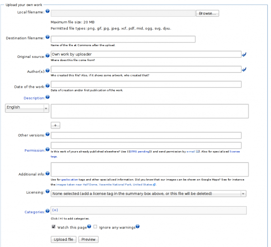Click the 'Permitted file types' line
The image size is (271, 247).
tap(111, 28)
